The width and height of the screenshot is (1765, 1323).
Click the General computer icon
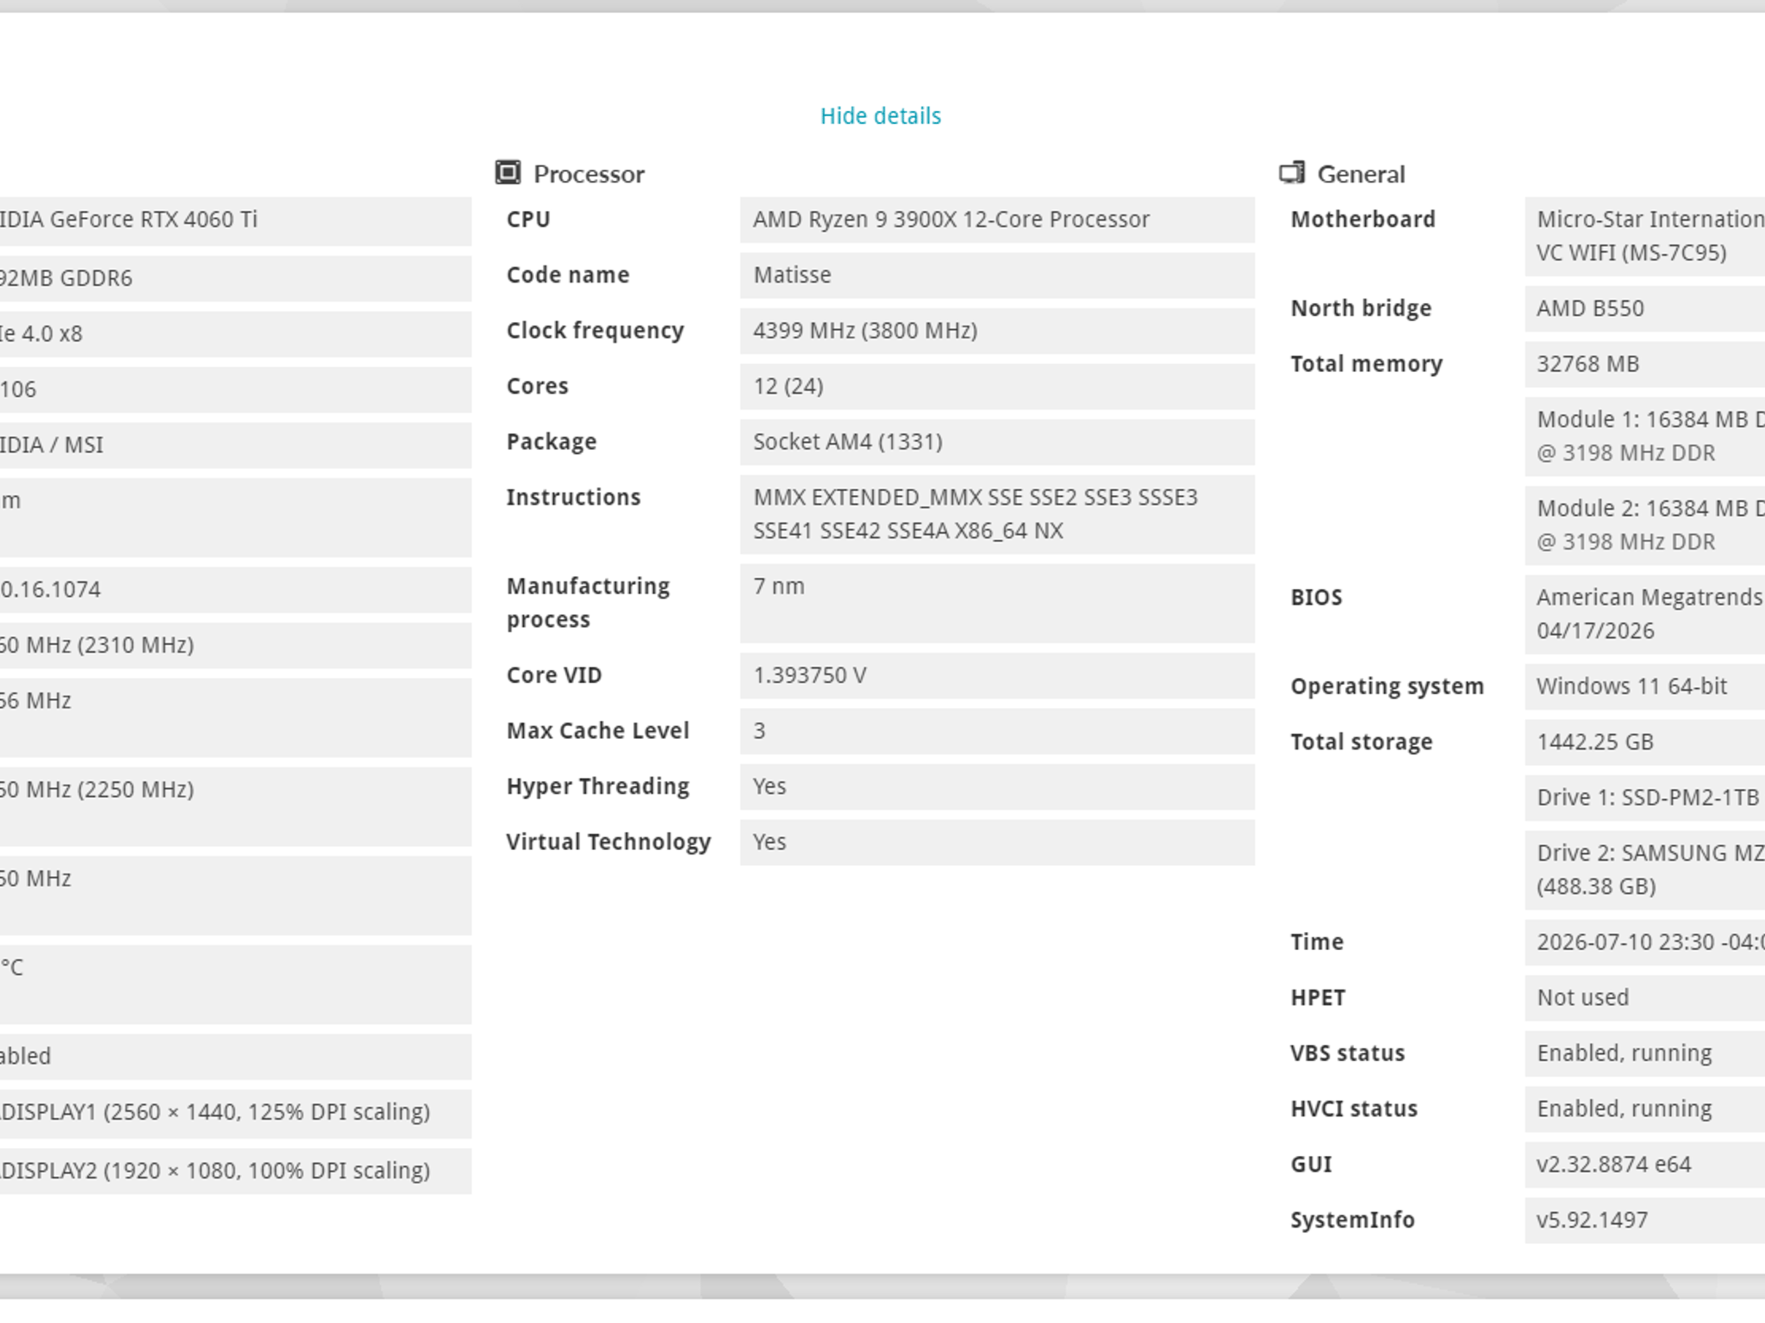(1292, 173)
